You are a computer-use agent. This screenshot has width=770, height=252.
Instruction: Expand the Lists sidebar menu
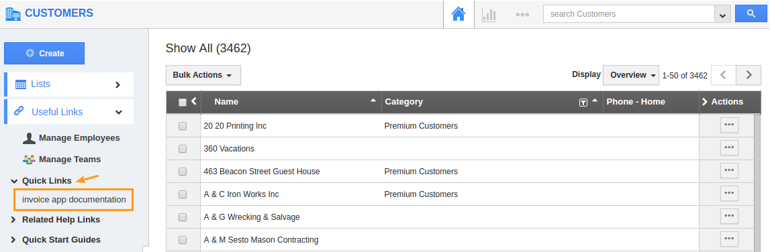pos(68,84)
